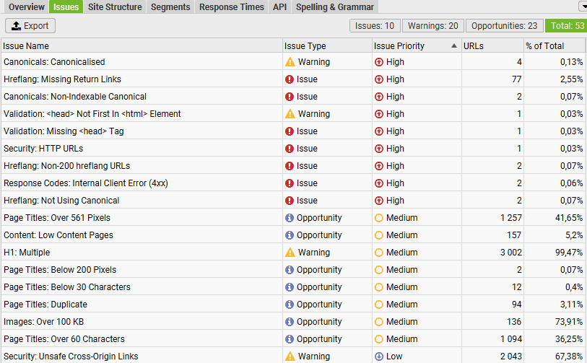The image size is (587, 363).
Task: Click the Issue Priority sort arrow
Action: click(453, 45)
